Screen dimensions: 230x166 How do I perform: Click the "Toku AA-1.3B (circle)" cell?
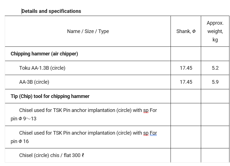pyautogui.click(x=42, y=68)
